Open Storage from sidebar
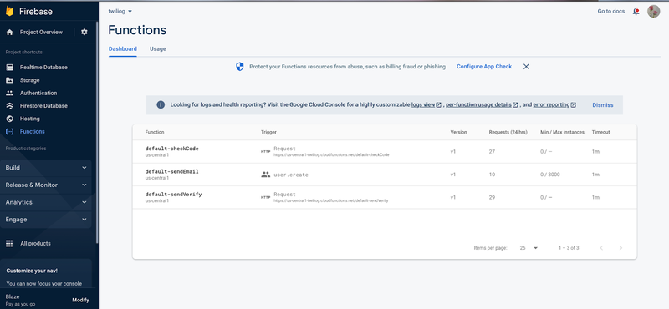 (x=29, y=80)
